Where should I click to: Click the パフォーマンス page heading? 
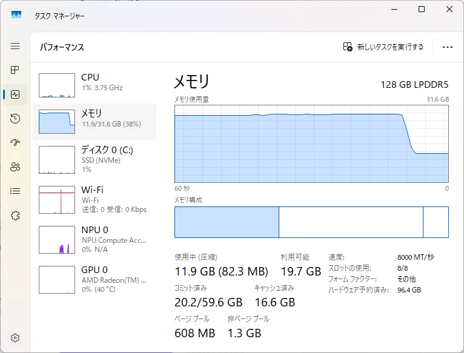tap(62, 47)
